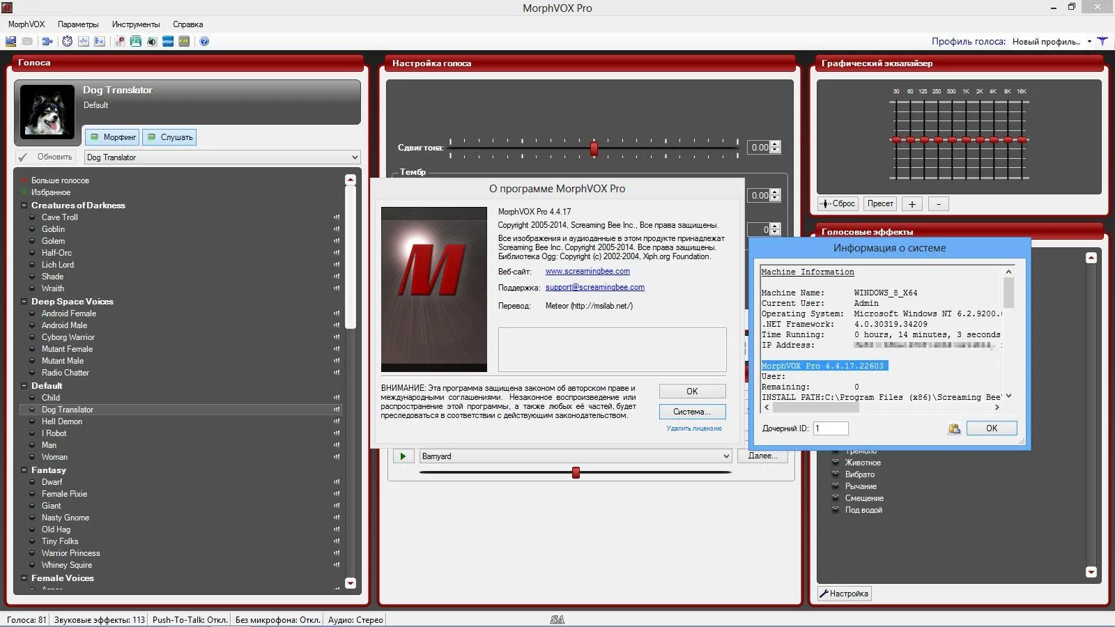This screenshot has height=627, width=1115.
Task: Toggle the Морфинг button on
Action: click(x=112, y=137)
